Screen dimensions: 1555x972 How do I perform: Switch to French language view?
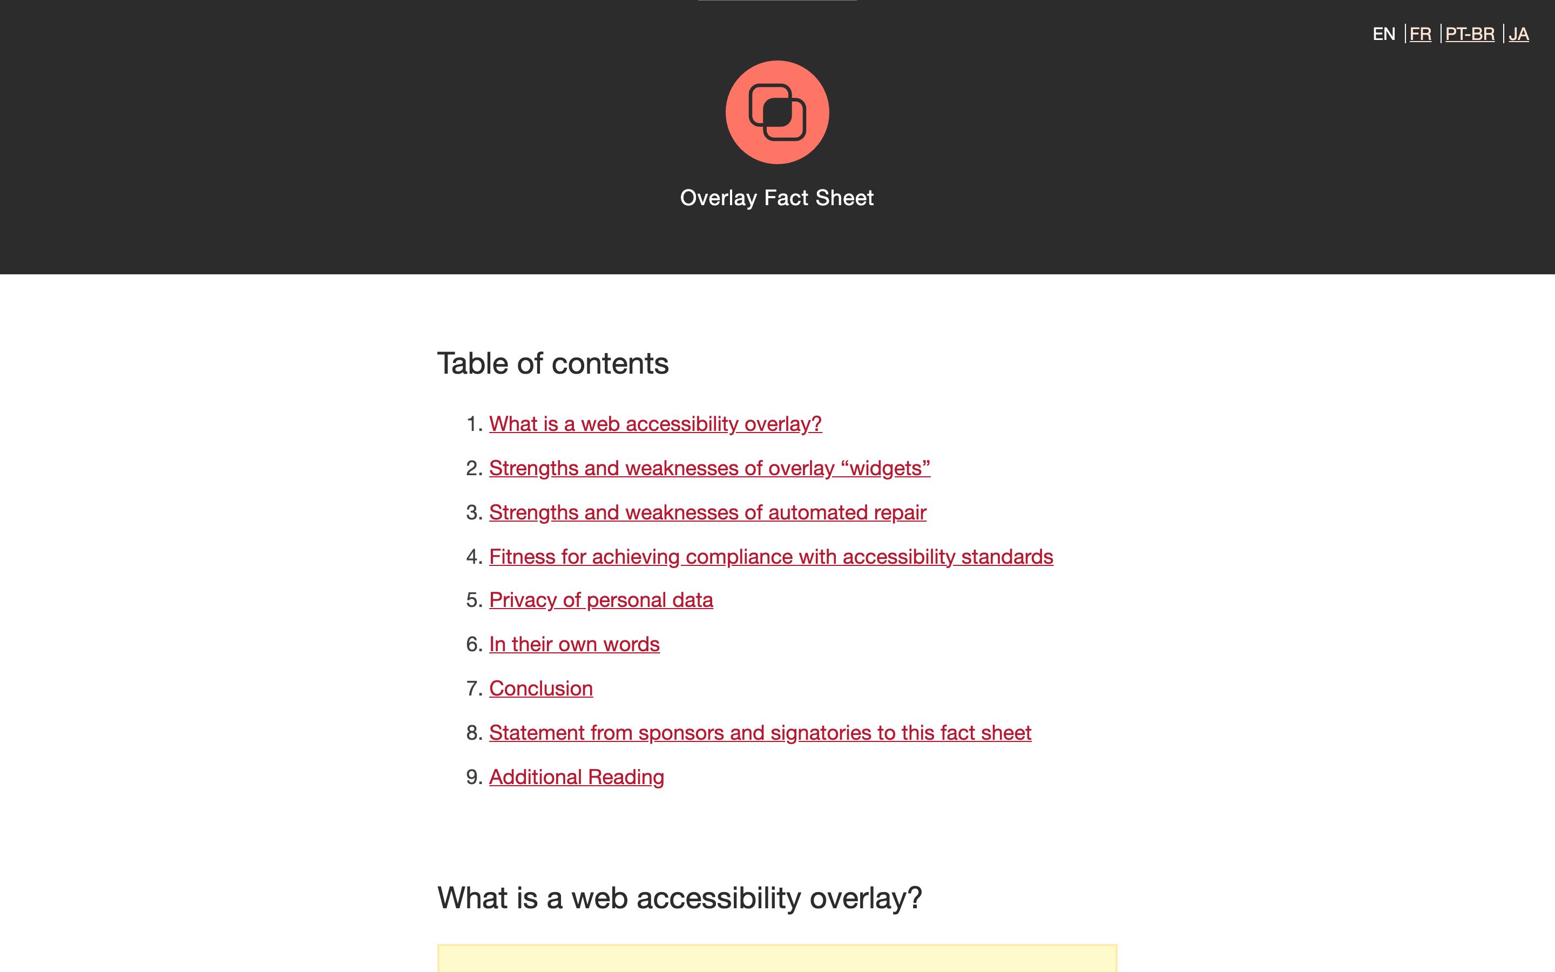[1421, 33]
